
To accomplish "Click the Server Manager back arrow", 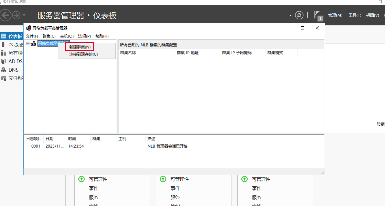I will [6, 16].
